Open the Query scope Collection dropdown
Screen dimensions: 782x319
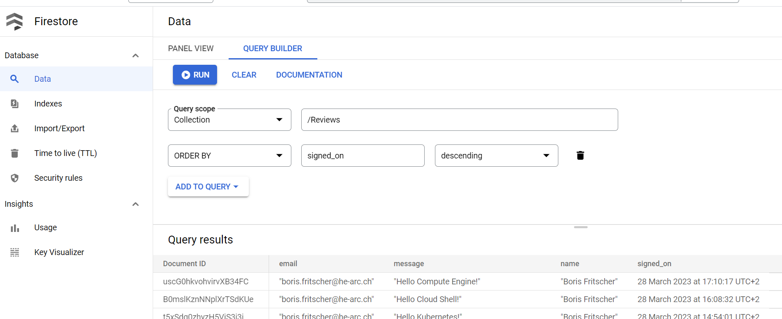(x=229, y=120)
